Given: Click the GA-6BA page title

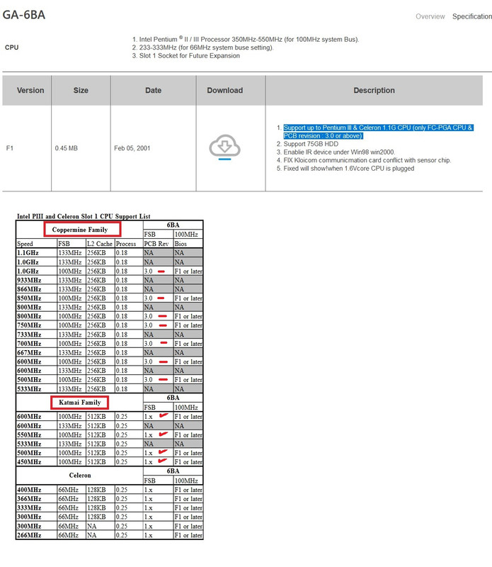Looking at the screenshot, I should [24, 15].
